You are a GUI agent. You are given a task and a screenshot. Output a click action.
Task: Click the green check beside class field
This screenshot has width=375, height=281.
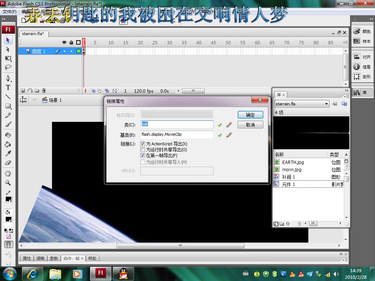pyautogui.click(x=220, y=125)
